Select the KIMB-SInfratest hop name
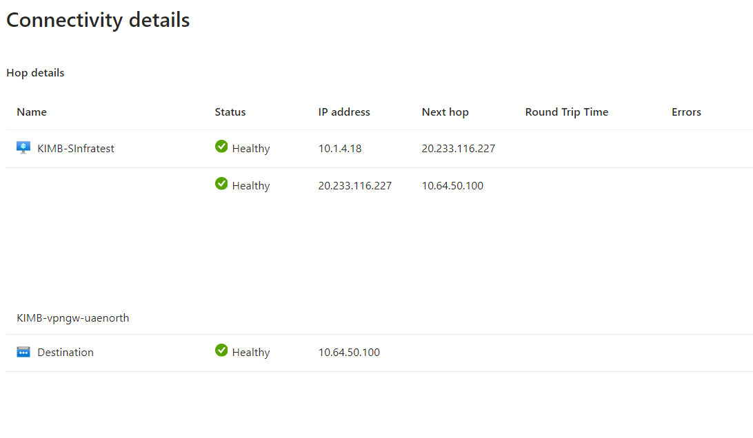This screenshot has width=753, height=438. (74, 147)
